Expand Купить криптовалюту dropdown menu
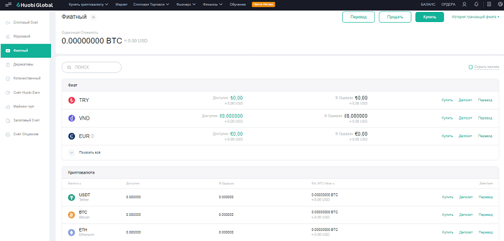The height and width of the screenshot is (241, 504). tap(88, 4)
